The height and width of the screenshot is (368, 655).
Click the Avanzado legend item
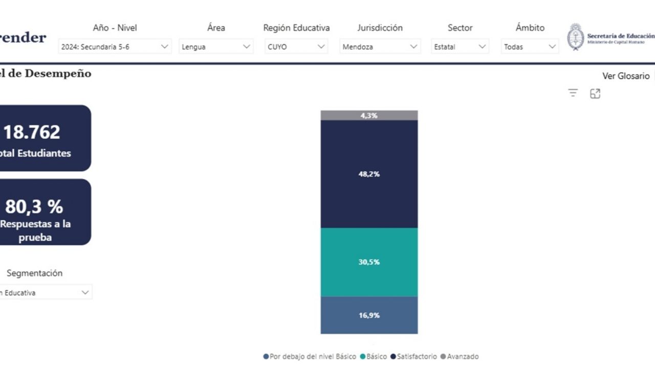click(459, 356)
